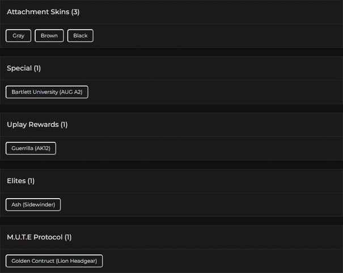Collapse the Uplay Rewards section header

(32, 124)
